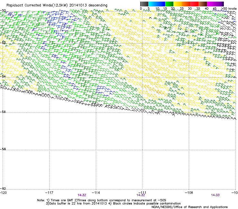Click the dark purple 45-50 knots legend swatch

[x=219, y=4]
